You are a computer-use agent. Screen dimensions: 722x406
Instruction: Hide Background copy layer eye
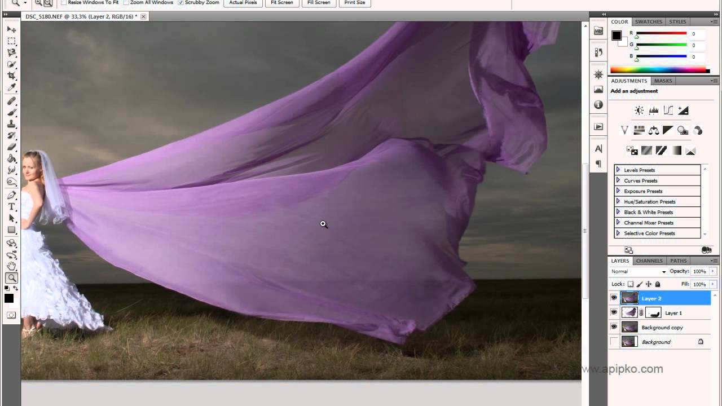pyautogui.click(x=614, y=327)
